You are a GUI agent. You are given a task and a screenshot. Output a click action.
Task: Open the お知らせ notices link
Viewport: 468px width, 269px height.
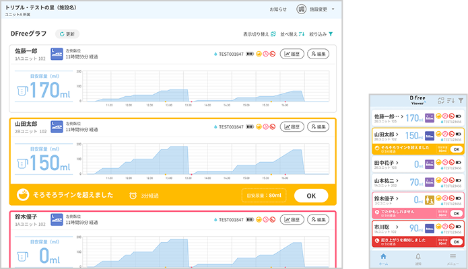tap(278, 9)
